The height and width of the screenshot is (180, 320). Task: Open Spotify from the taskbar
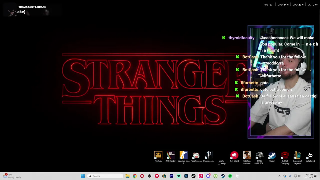point(230,176)
